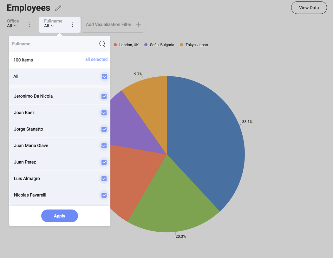Click the Jorge Stanatto name text
333x258 pixels.
point(29,129)
